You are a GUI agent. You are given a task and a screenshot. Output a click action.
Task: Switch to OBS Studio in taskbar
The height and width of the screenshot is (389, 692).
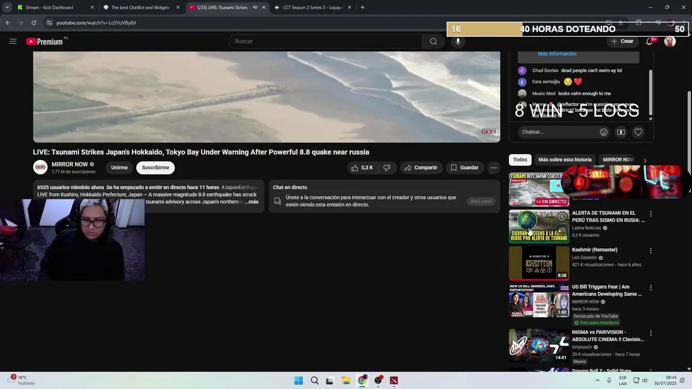[x=378, y=380]
